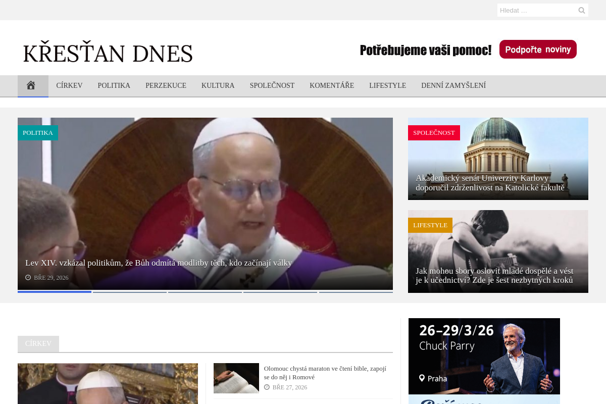Open the Lev XIV. headline article
This screenshot has width=606, height=404.
pyautogui.click(x=159, y=263)
